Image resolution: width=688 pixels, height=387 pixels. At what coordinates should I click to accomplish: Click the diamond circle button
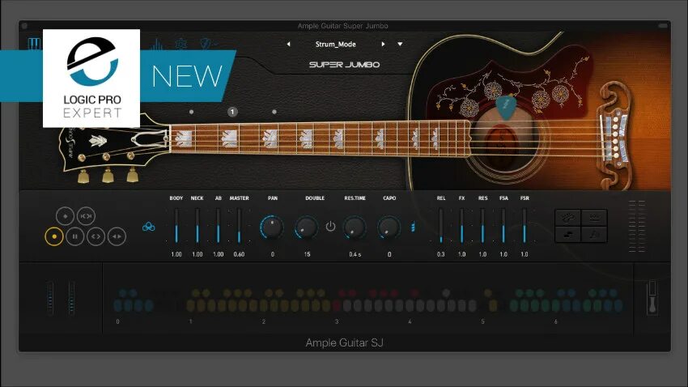pyautogui.click(x=65, y=216)
